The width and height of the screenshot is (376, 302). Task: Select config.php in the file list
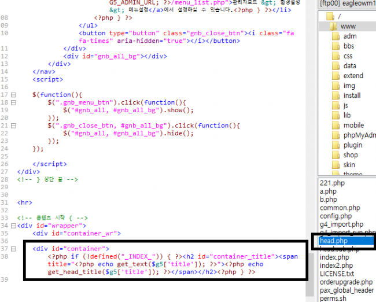pyautogui.click(x=336, y=216)
